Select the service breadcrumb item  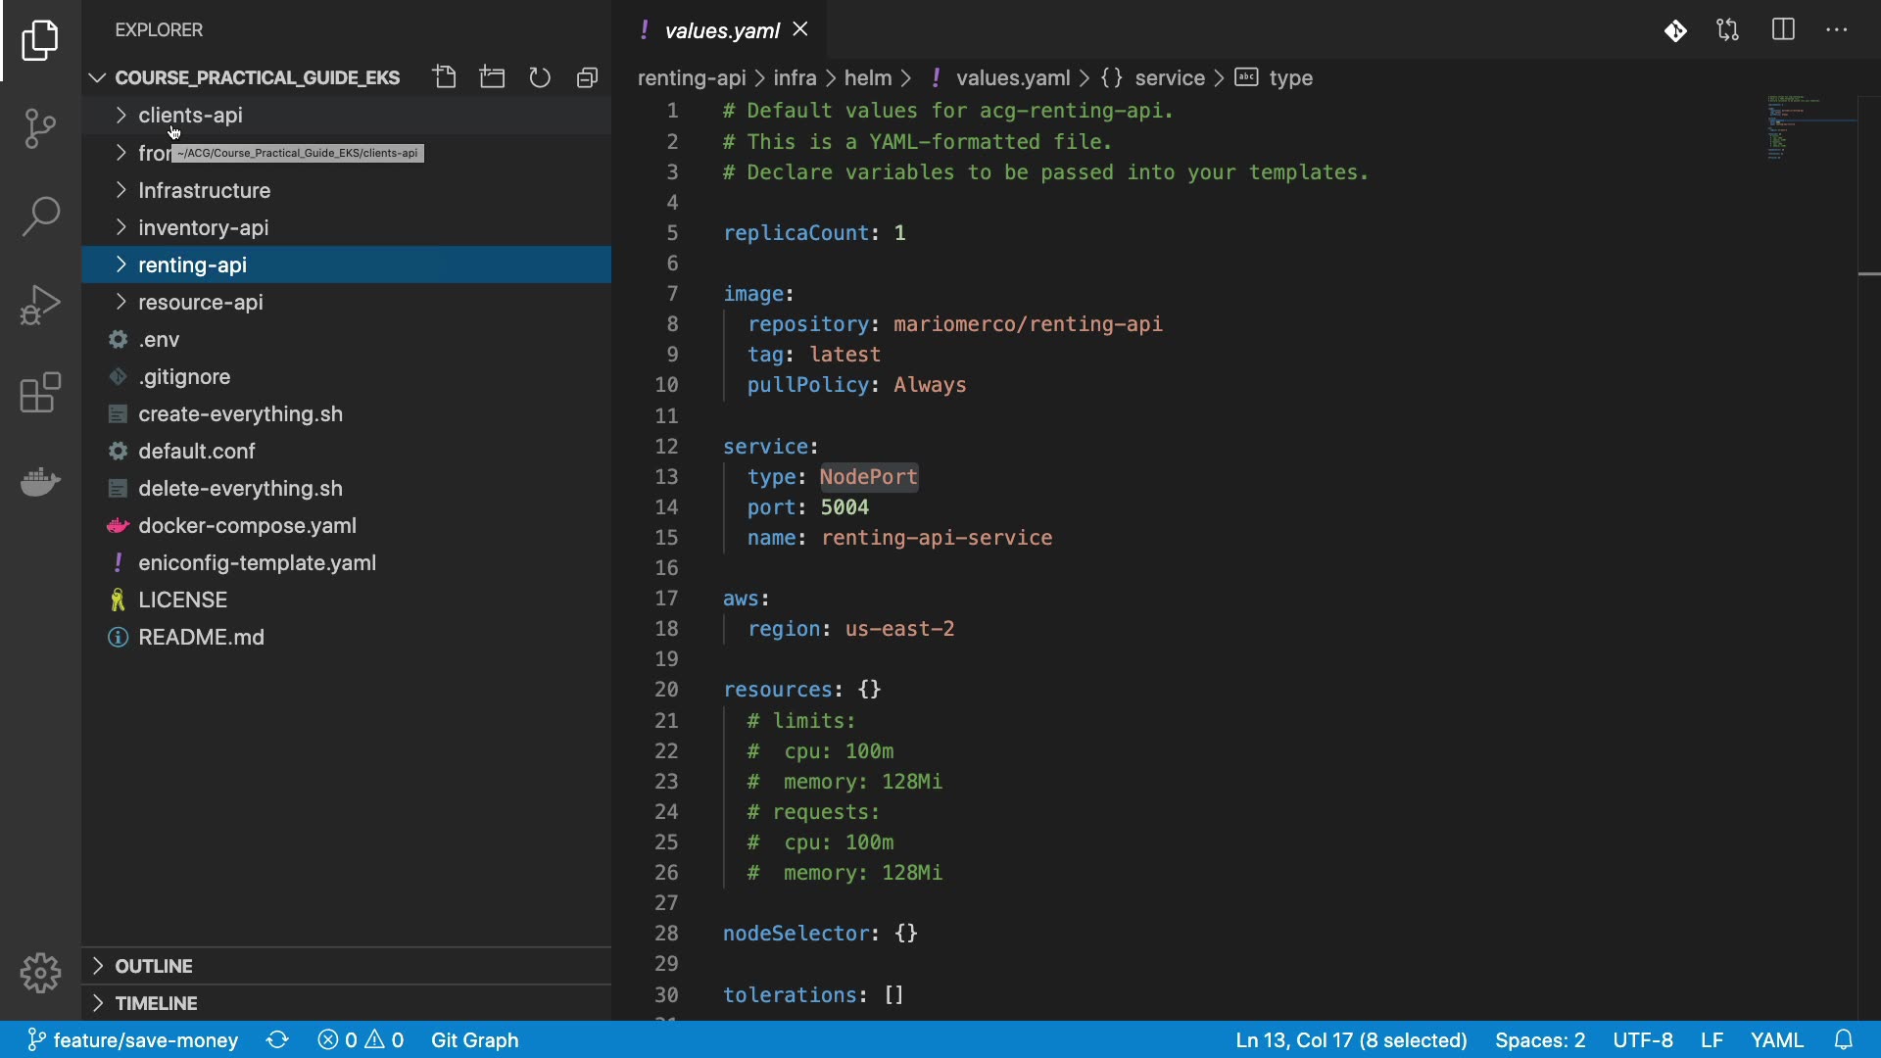coord(1169,77)
